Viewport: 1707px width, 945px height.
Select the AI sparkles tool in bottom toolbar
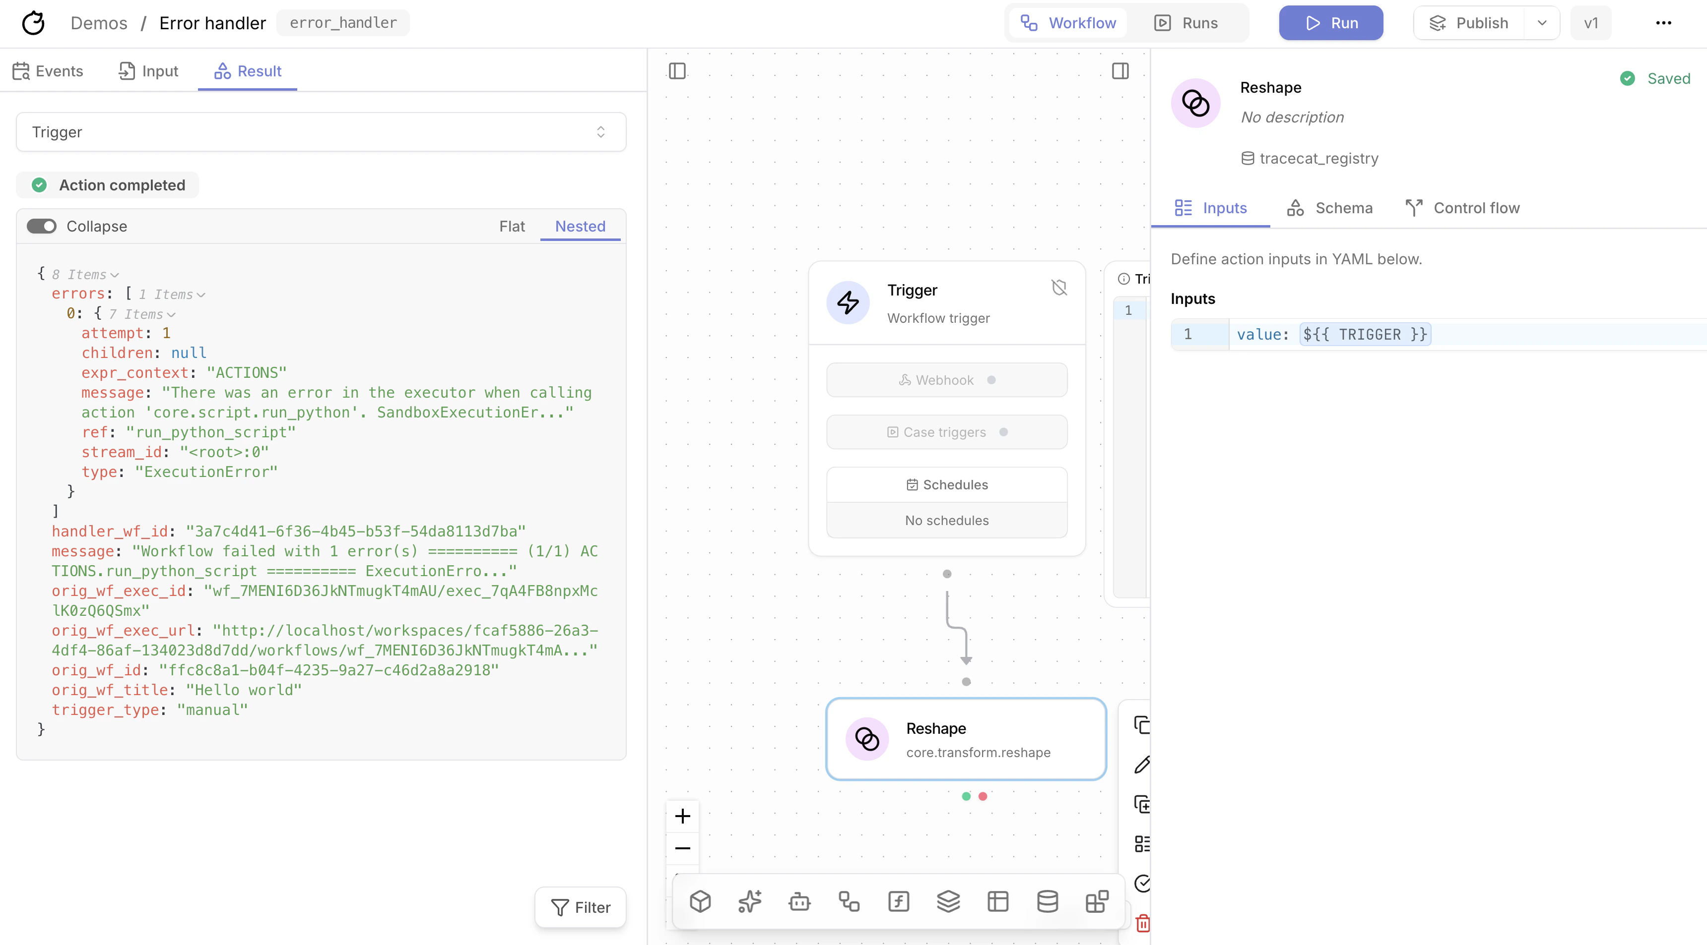click(x=749, y=901)
